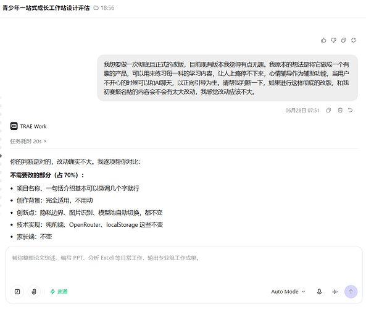Click the microphone icon
366x309 pixels.
tap(319, 292)
